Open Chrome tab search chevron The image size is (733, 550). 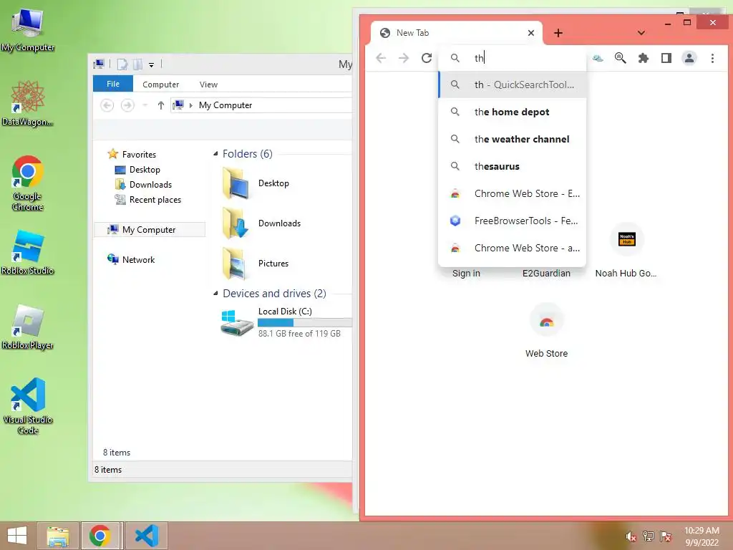(x=641, y=33)
